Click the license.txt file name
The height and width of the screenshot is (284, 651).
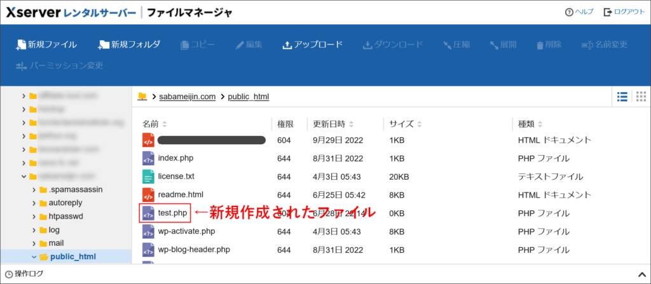[x=176, y=176]
